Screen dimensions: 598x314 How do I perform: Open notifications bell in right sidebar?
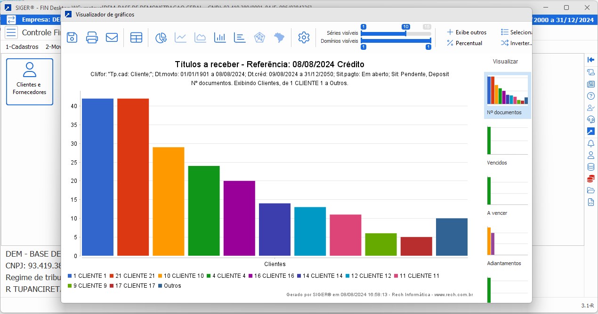(x=590, y=143)
